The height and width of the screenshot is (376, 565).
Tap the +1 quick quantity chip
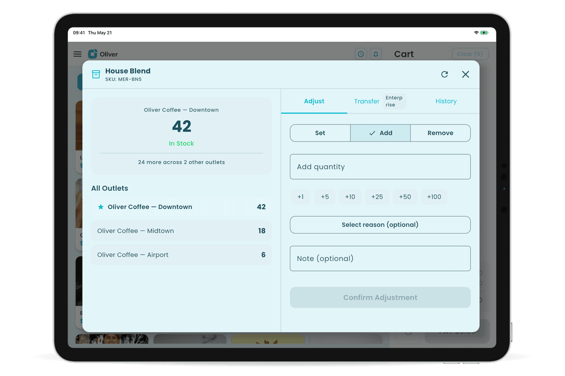300,197
